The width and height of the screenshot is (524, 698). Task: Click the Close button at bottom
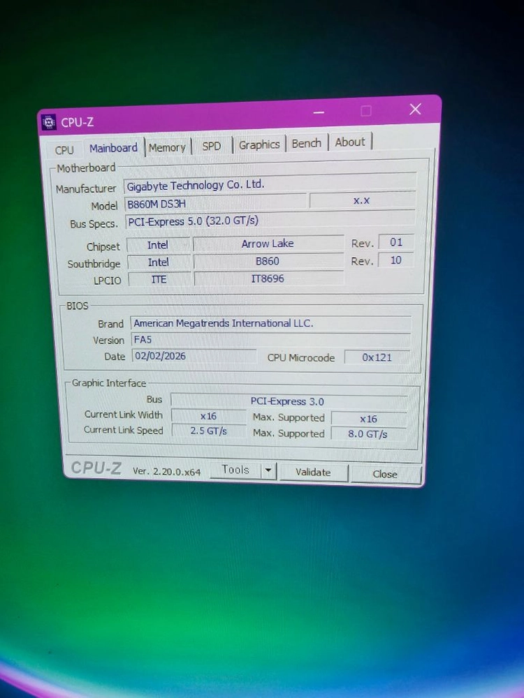(x=385, y=474)
